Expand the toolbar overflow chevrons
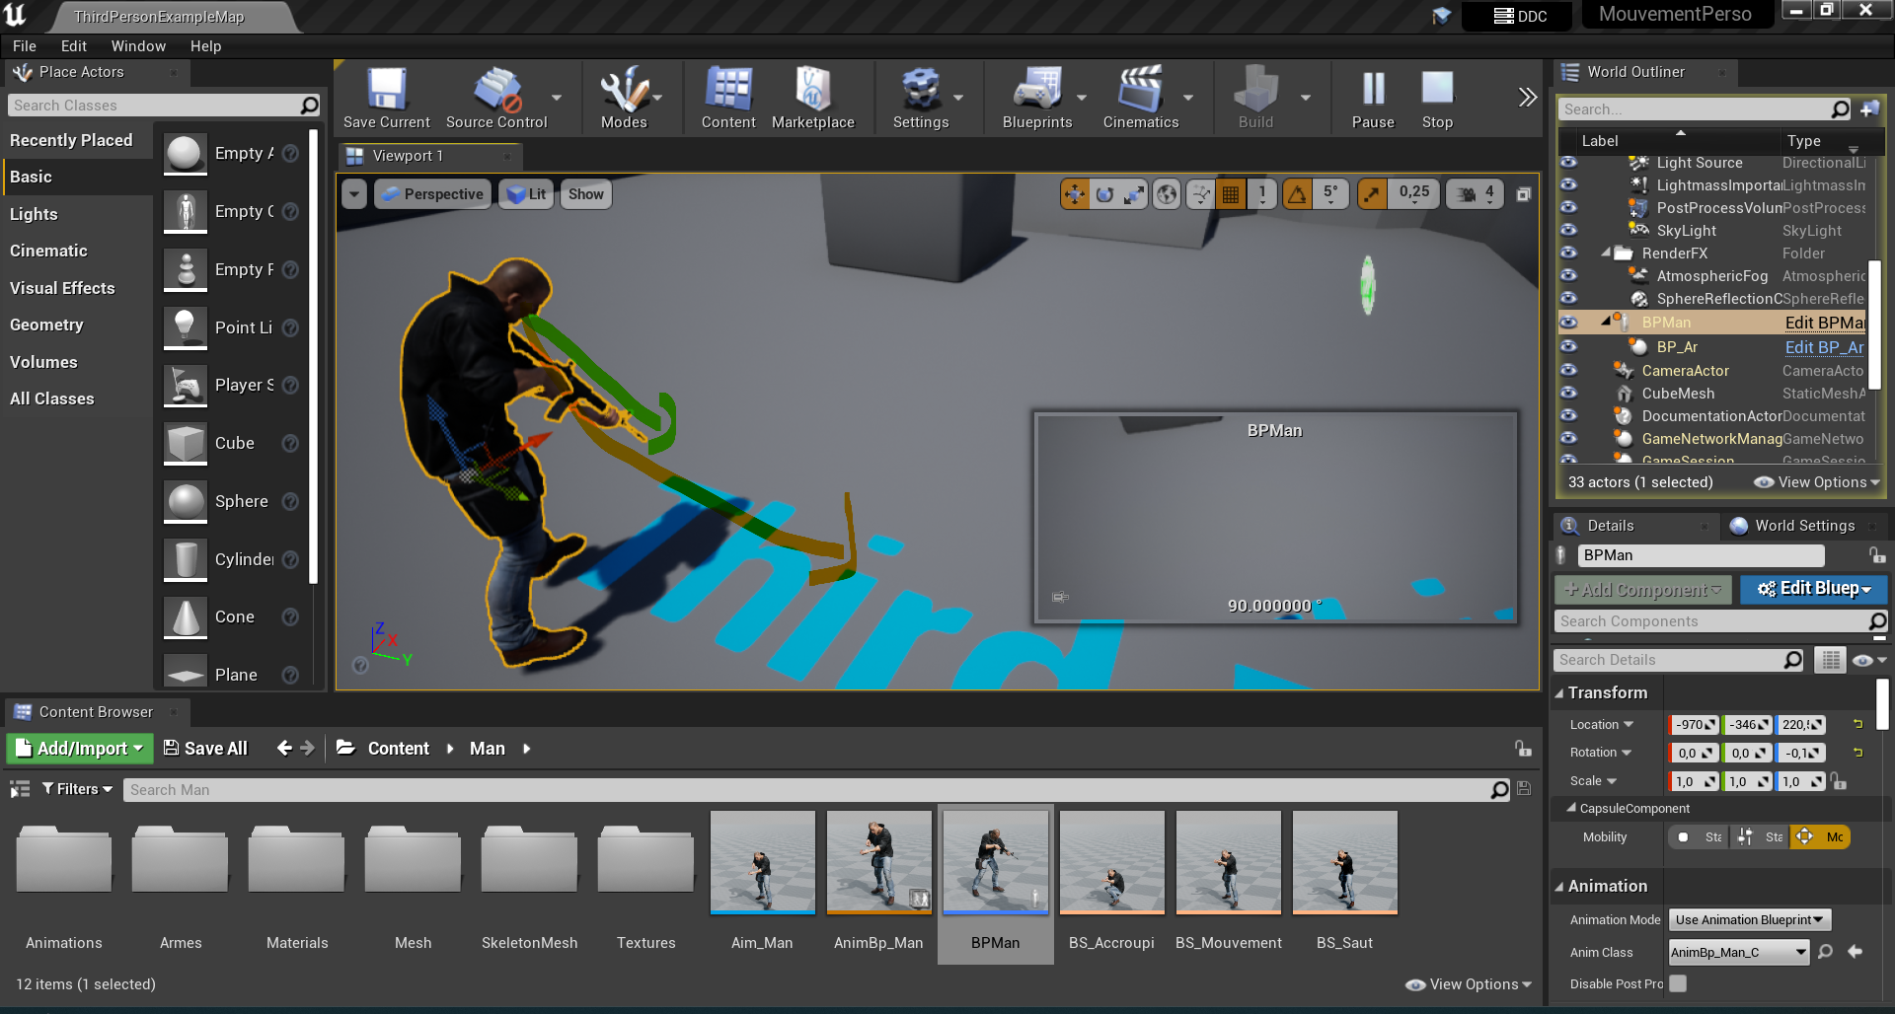1895x1014 pixels. (1527, 97)
